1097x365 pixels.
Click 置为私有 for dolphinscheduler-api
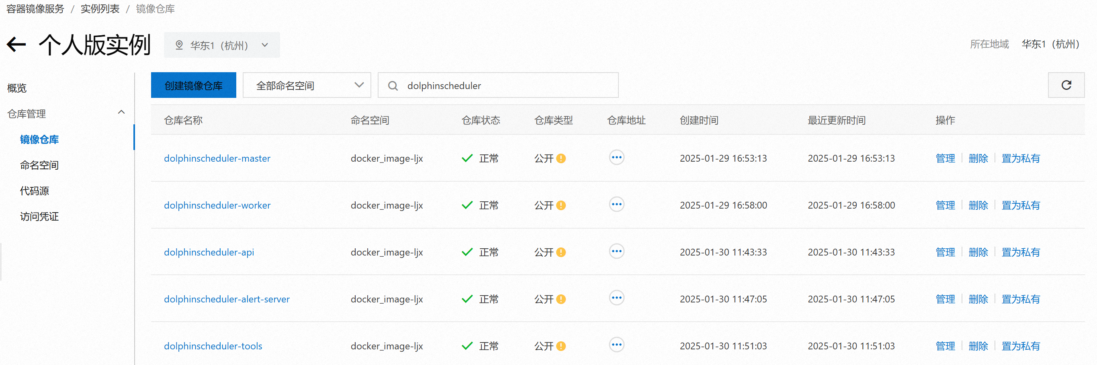pyautogui.click(x=1021, y=252)
